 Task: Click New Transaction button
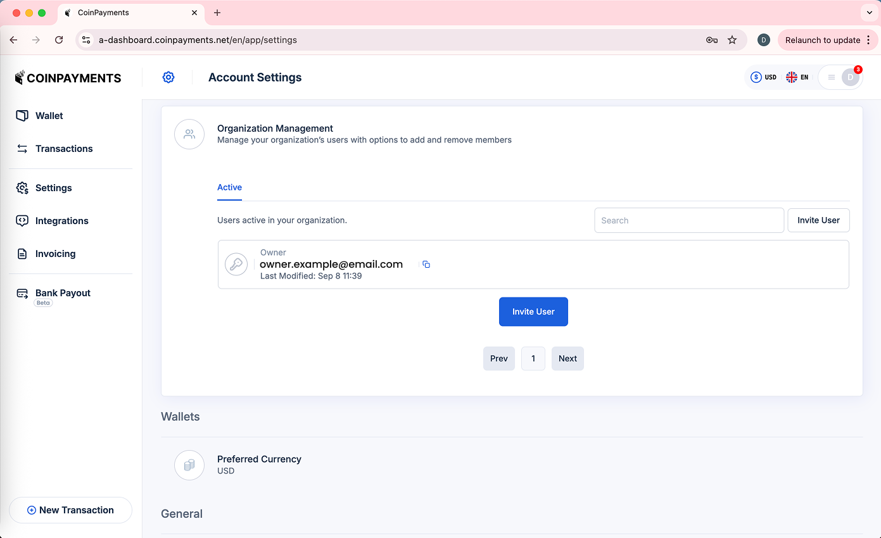pos(70,510)
